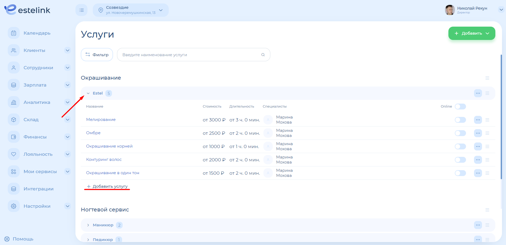The height and width of the screenshot is (245, 506).
Task: Click the vertical page scrollbar
Action: (501, 117)
